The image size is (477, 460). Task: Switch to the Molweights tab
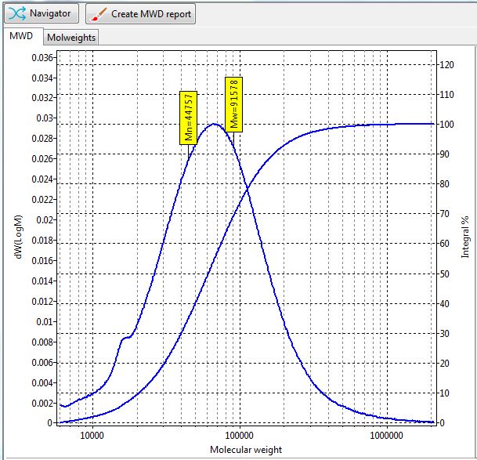[70, 37]
